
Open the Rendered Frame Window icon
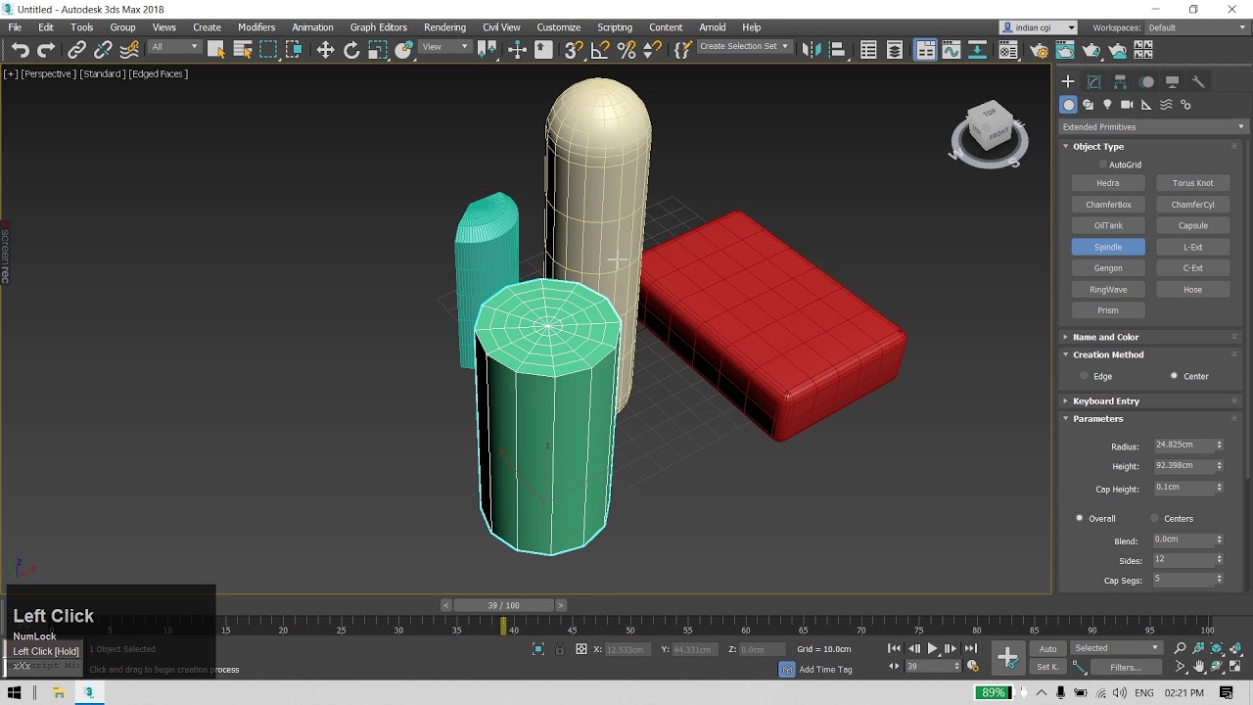tap(1065, 50)
